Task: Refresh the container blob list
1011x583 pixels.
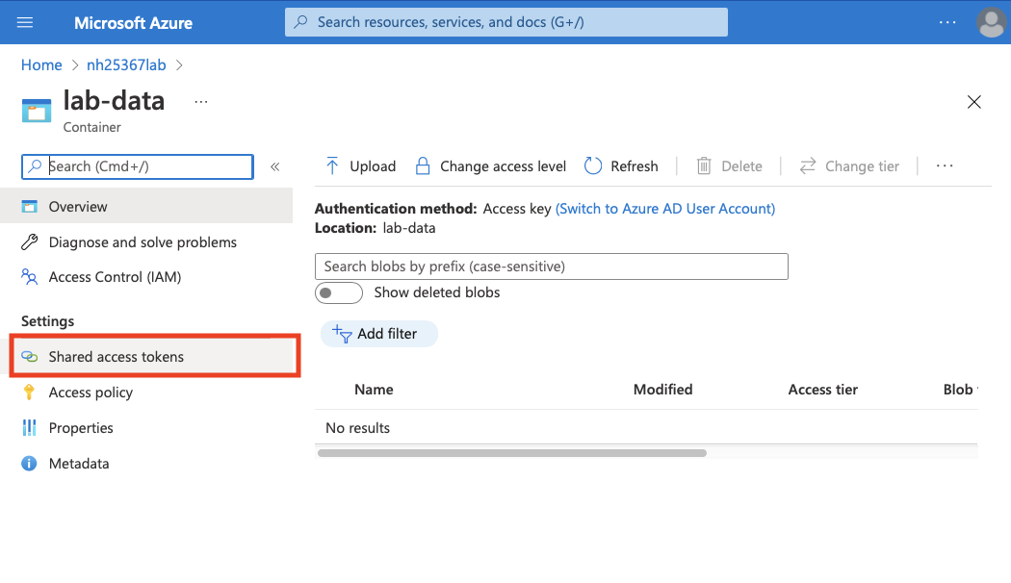Action: 621,166
